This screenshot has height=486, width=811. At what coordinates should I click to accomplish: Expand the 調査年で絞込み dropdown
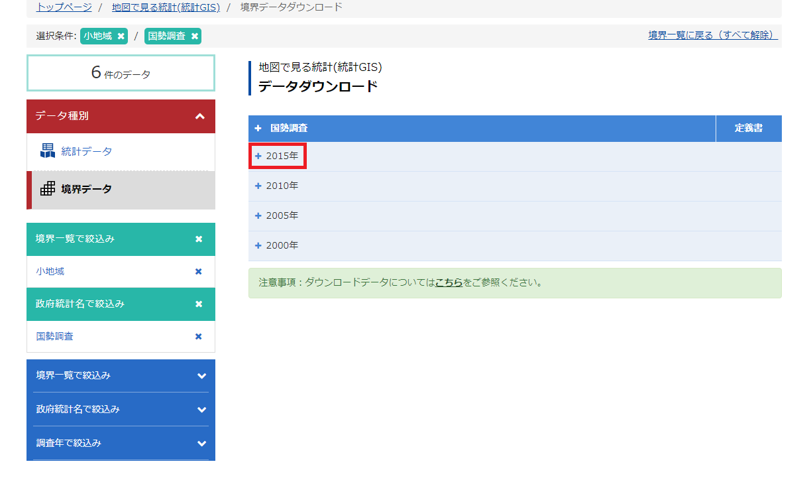coord(201,444)
